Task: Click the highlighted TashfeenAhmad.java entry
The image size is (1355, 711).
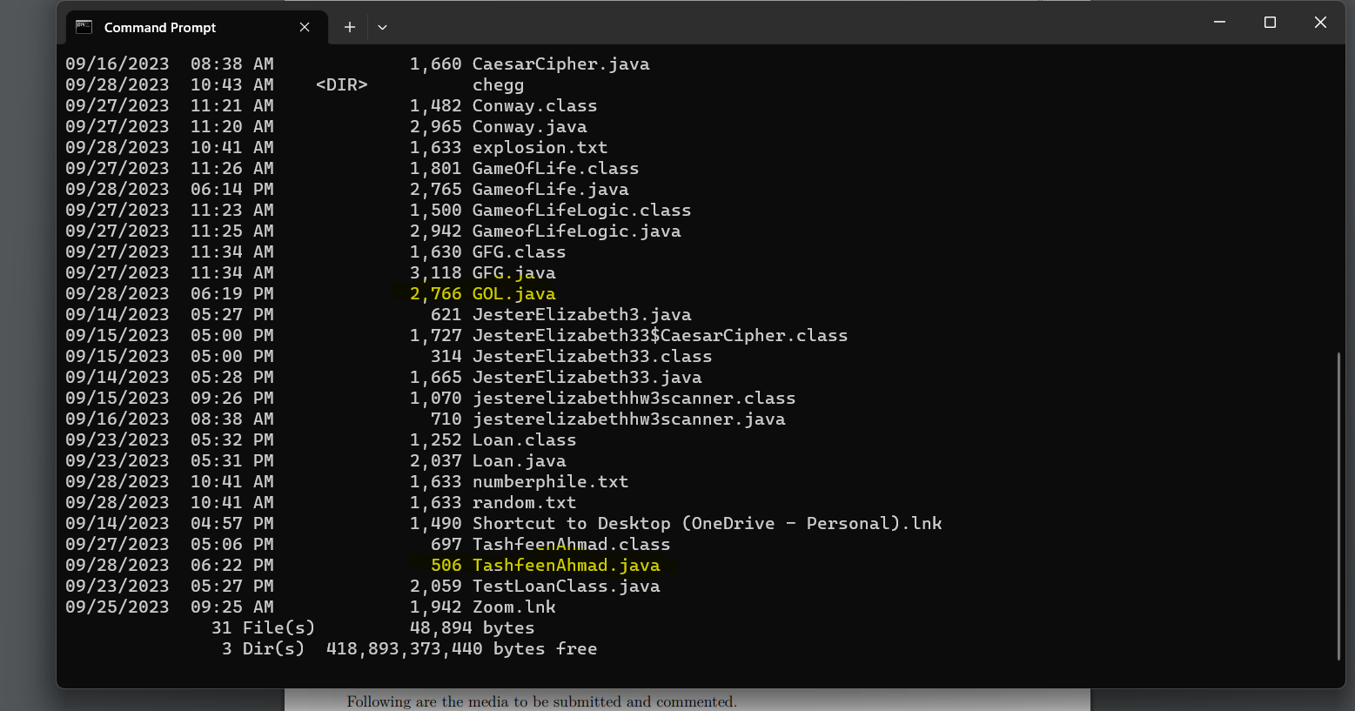Action: 566,565
